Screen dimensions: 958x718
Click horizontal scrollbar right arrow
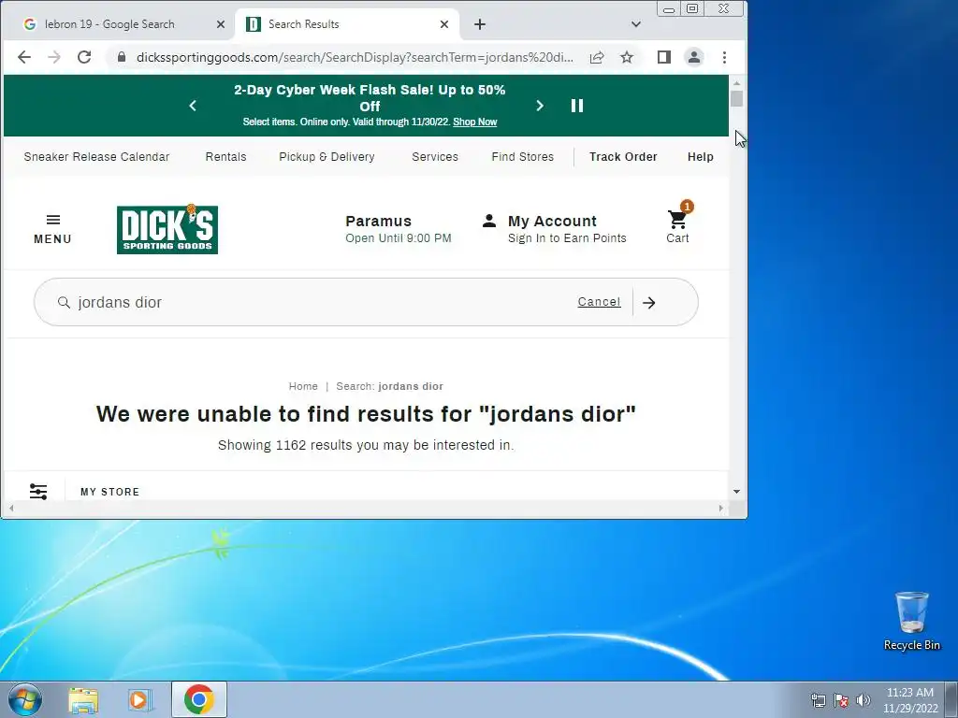coord(721,508)
